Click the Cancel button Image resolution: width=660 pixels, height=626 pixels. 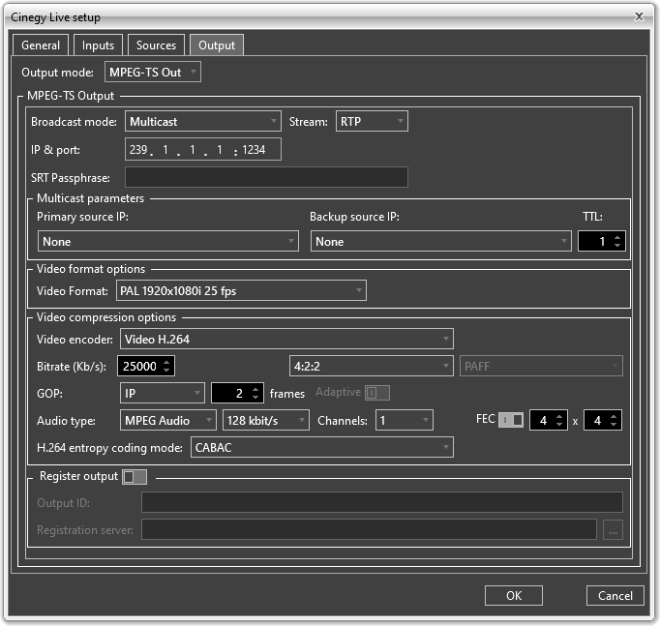pyautogui.click(x=615, y=596)
